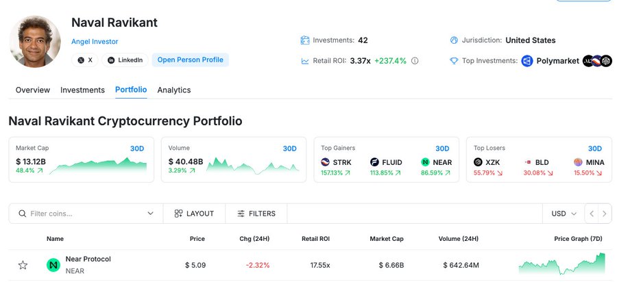Click the Angel Investor link

[x=95, y=42]
